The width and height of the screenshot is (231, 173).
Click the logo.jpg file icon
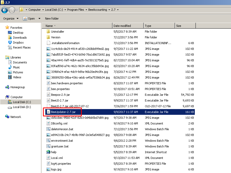48,169
